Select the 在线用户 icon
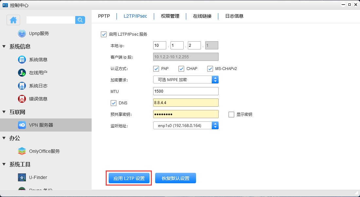Viewport: 360px width, 197px height. pos(22,73)
